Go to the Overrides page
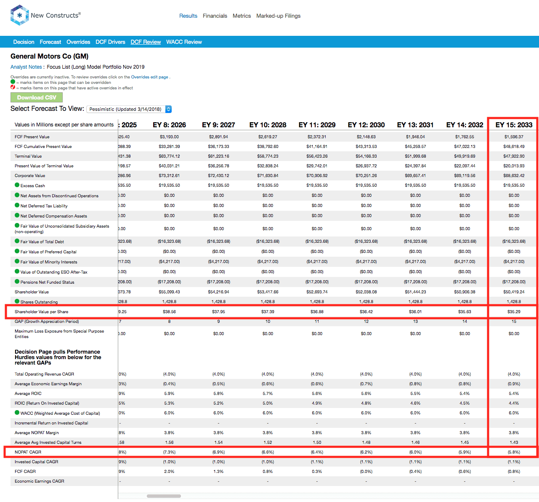The image size is (539, 502). point(78,42)
